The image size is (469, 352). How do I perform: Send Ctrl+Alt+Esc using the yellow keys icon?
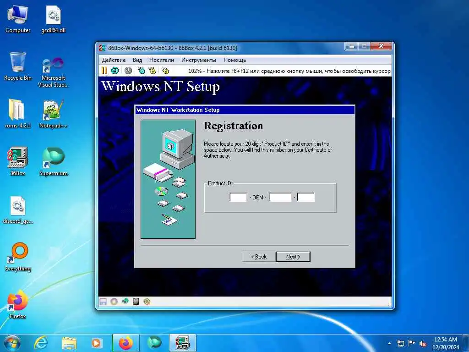[x=152, y=71]
